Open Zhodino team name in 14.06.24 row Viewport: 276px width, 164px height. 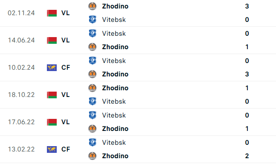(115, 47)
